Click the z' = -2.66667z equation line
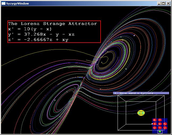Screen dimensions: 172x135 click(40, 40)
